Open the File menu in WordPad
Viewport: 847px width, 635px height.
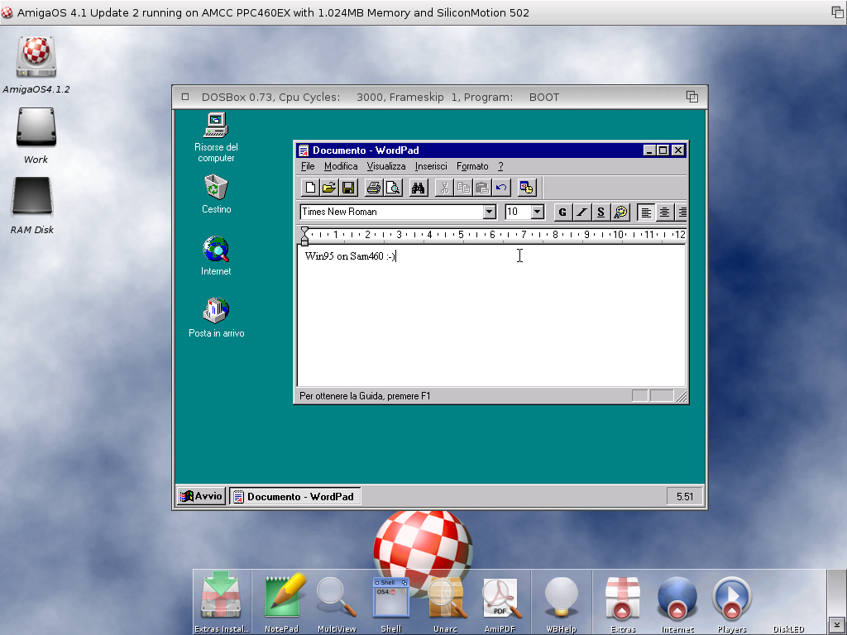pyautogui.click(x=308, y=166)
